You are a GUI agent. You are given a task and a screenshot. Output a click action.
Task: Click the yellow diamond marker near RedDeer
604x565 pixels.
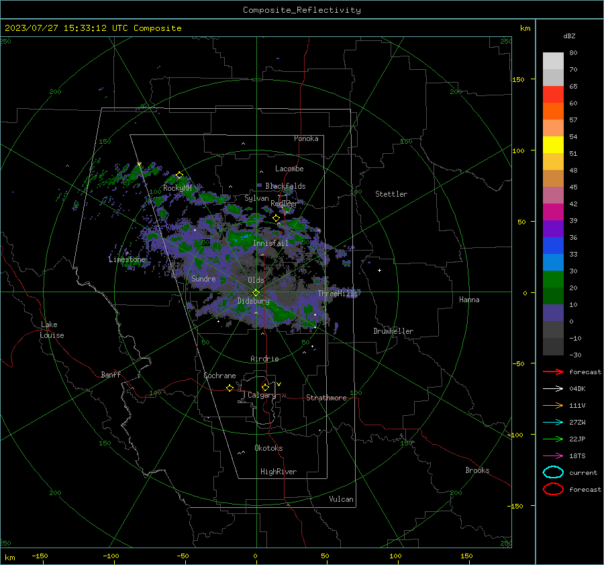pos(276,218)
